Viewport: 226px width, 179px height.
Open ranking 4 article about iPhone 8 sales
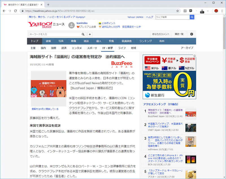165,158
